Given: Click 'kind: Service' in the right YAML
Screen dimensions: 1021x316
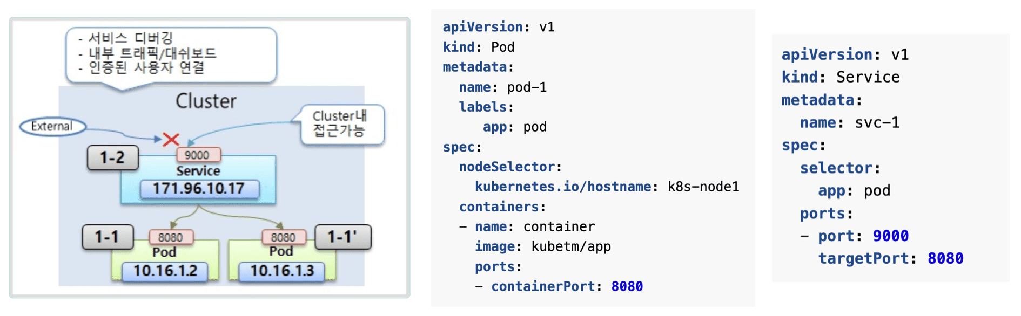Looking at the screenshot, I should click(840, 77).
